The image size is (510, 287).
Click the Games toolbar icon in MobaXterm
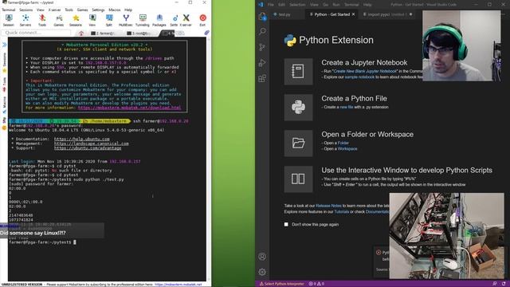click(x=59, y=20)
